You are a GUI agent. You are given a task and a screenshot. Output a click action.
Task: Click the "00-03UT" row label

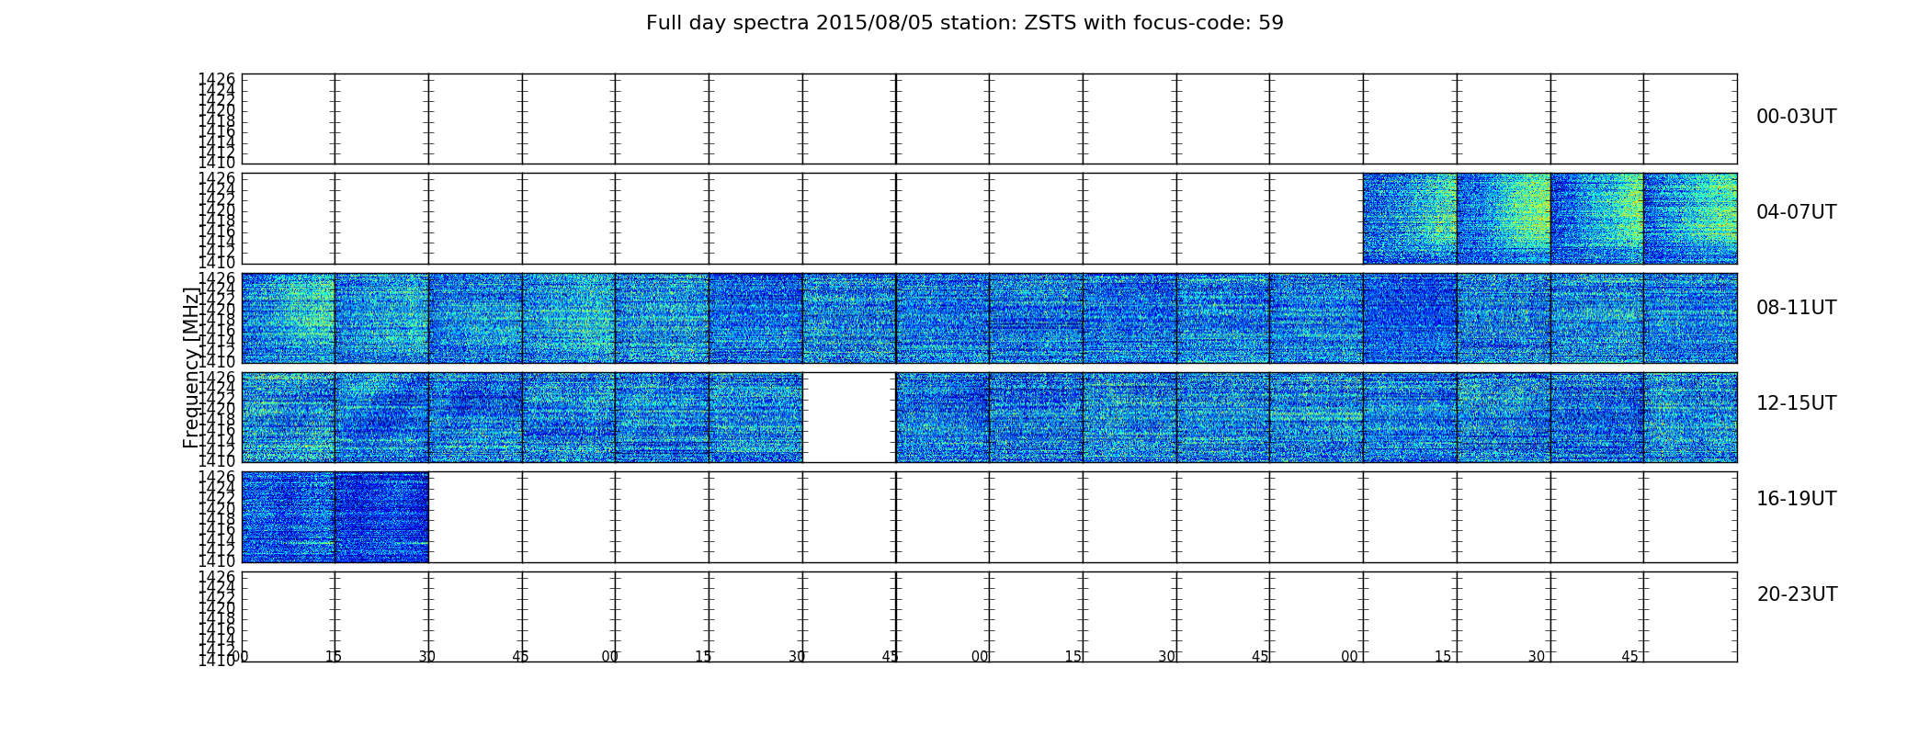click(x=1796, y=117)
